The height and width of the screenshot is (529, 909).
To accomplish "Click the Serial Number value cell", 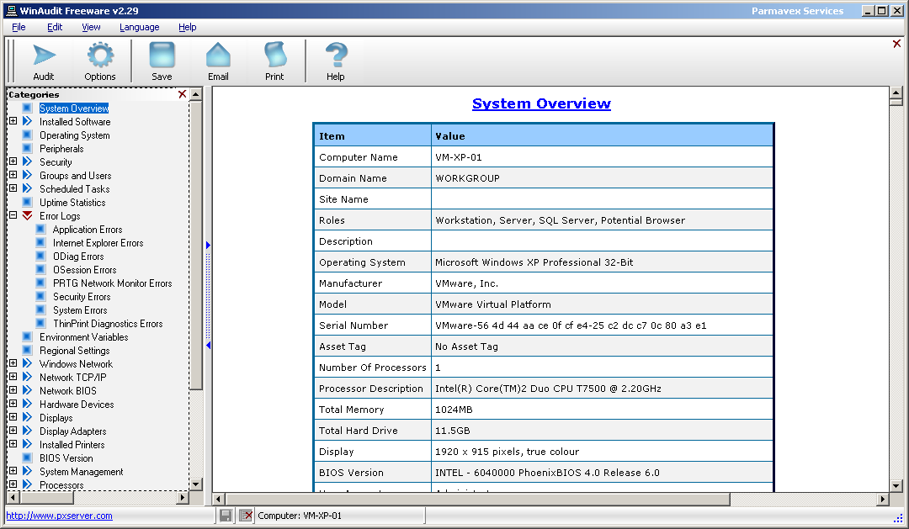I will [x=602, y=325].
